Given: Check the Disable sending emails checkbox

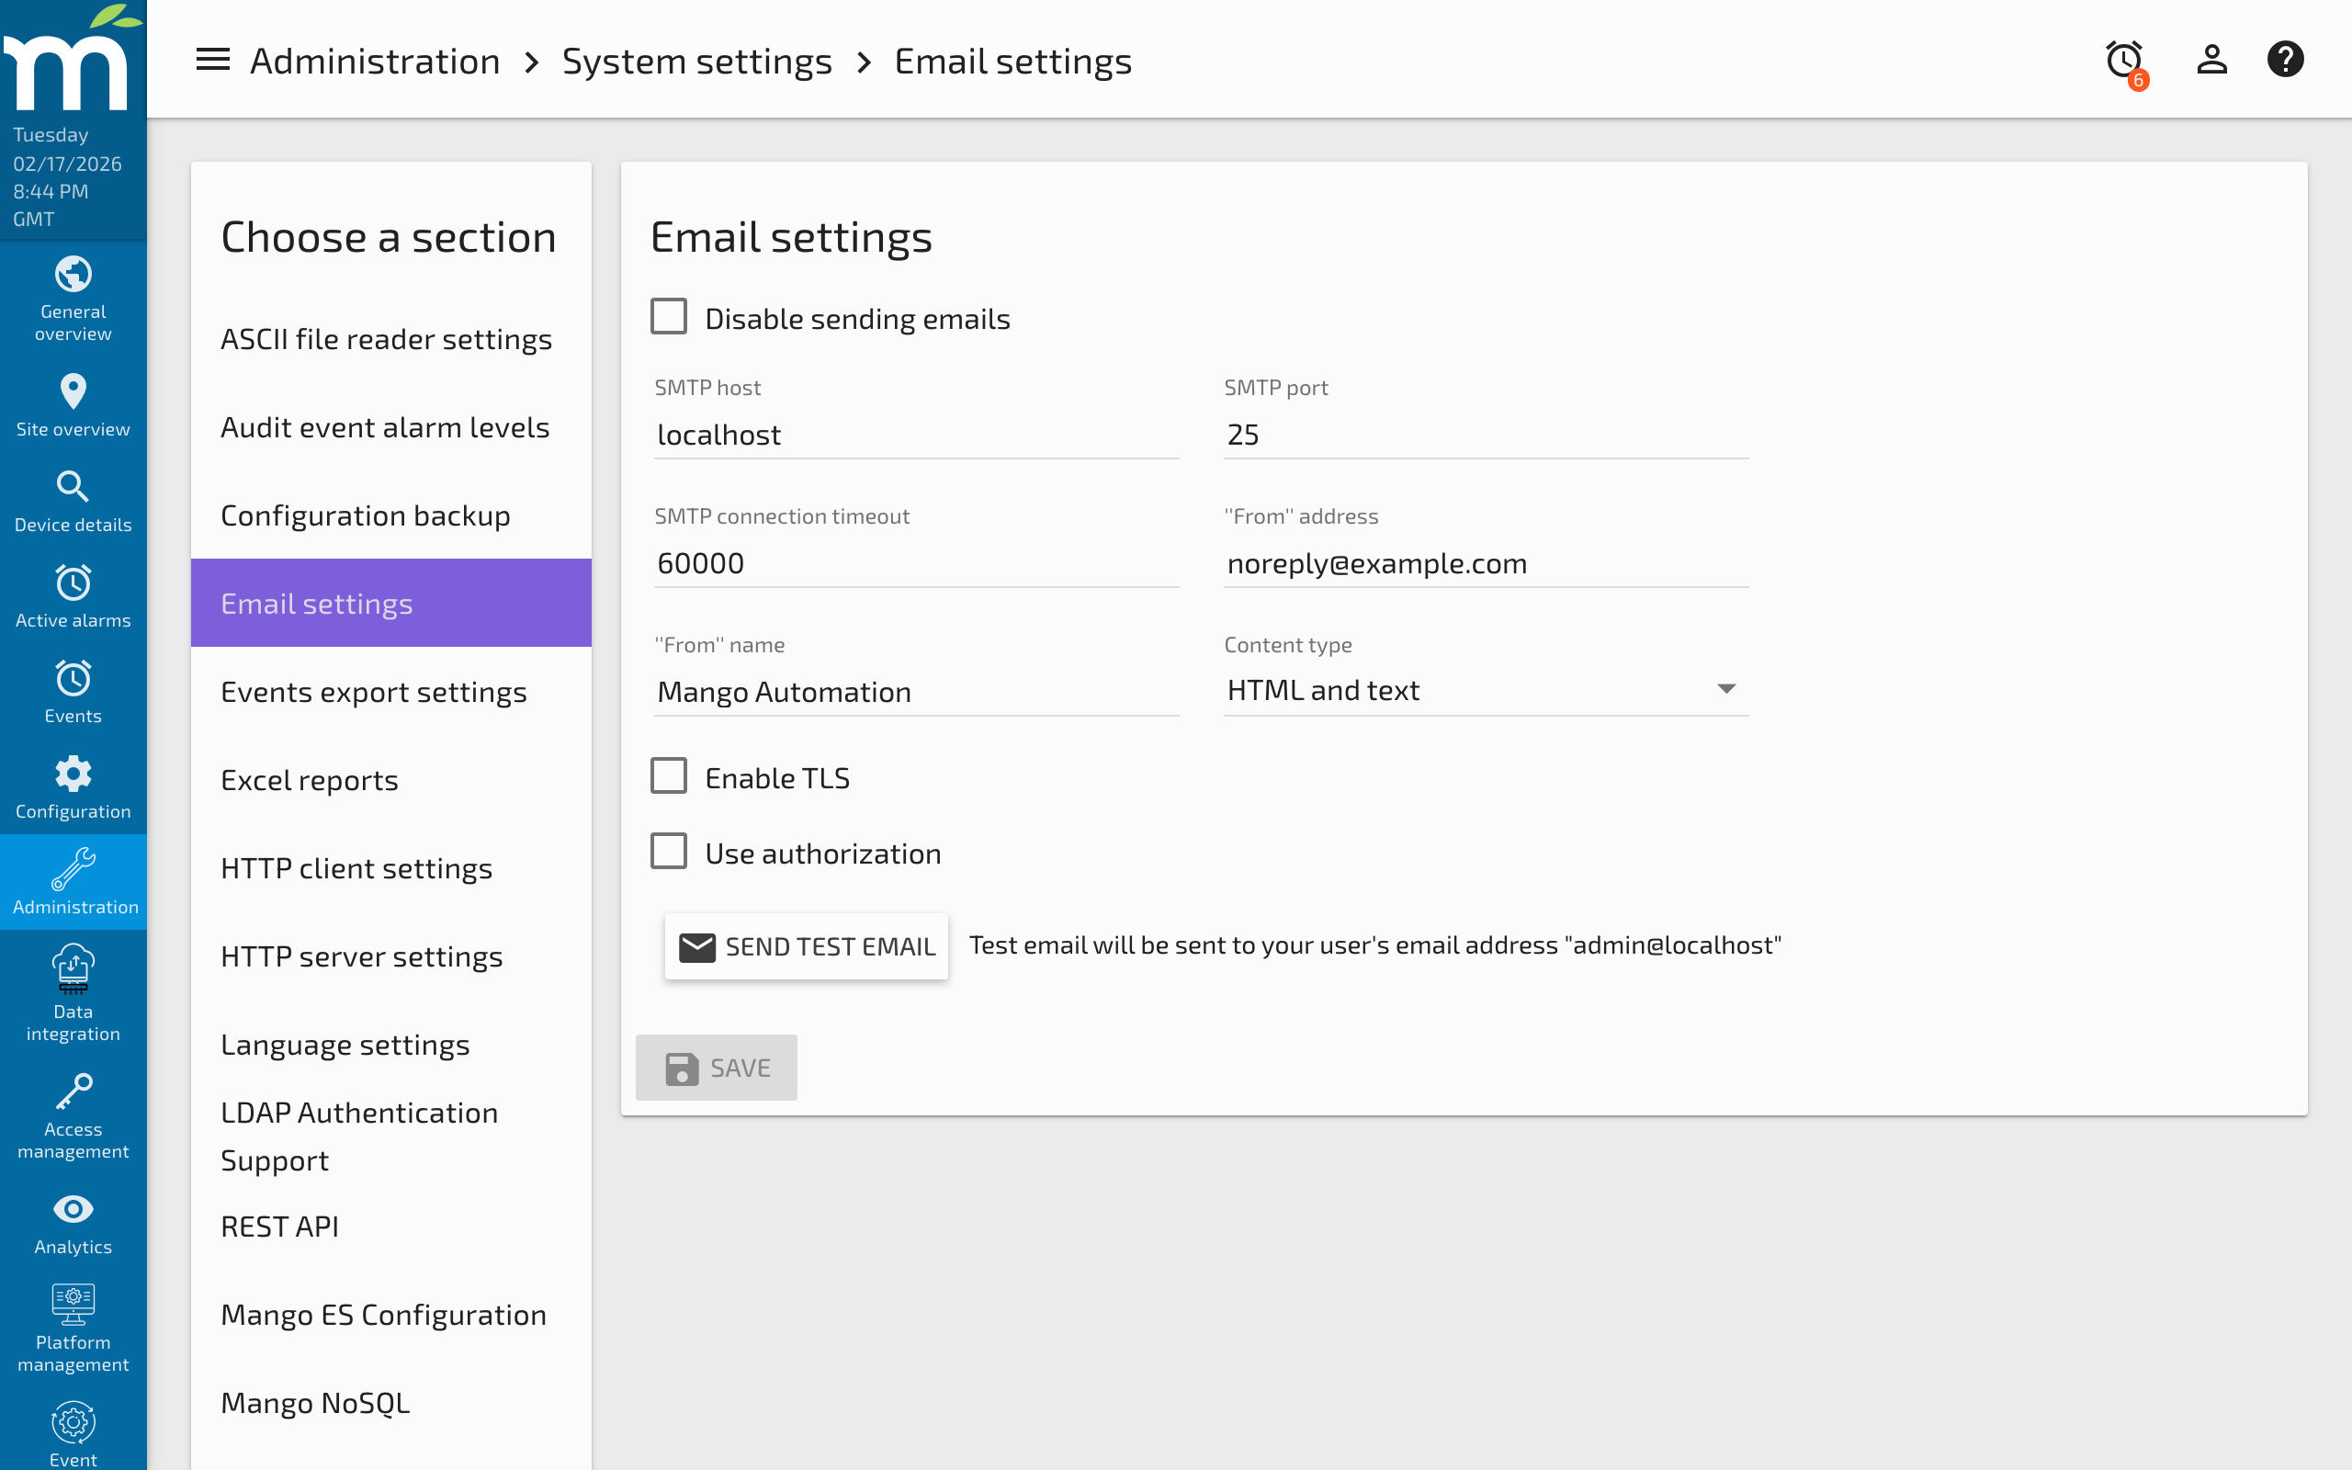Looking at the screenshot, I should pos(669,315).
